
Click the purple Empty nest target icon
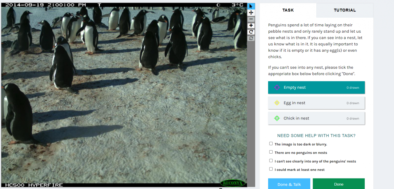click(x=277, y=87)
